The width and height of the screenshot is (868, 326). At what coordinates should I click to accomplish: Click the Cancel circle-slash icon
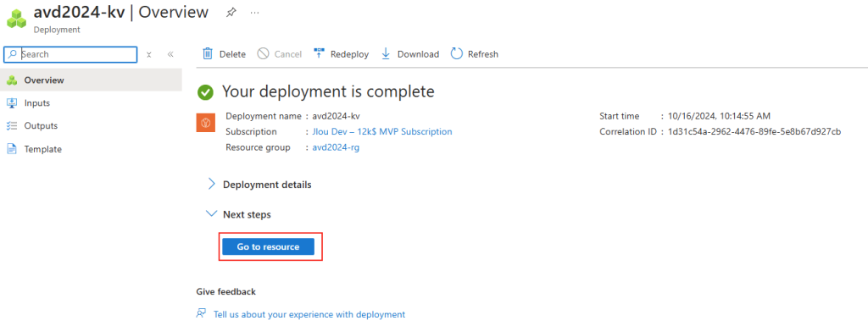click(264, 53)
